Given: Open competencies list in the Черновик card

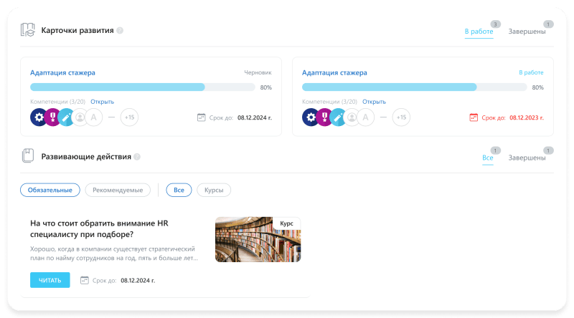Looking at the screenshot, I should 102,102.
